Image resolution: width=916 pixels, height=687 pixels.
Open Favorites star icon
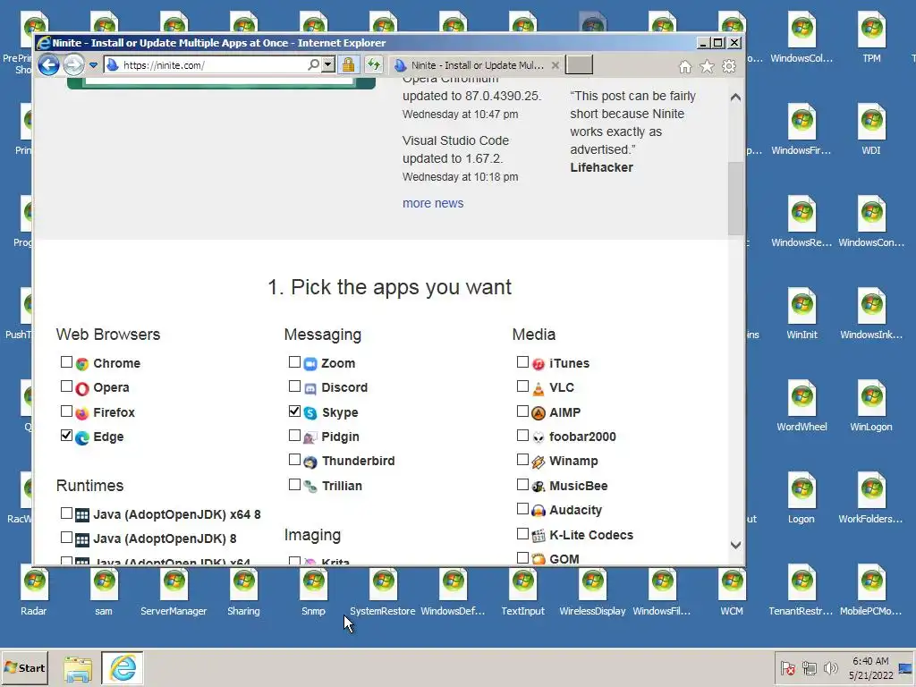click(x=707, y=66)
